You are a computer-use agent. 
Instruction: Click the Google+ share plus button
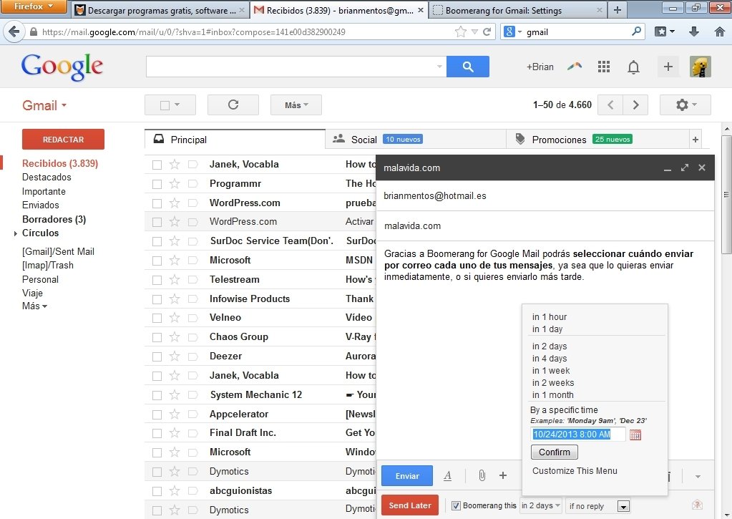(668, 67)
